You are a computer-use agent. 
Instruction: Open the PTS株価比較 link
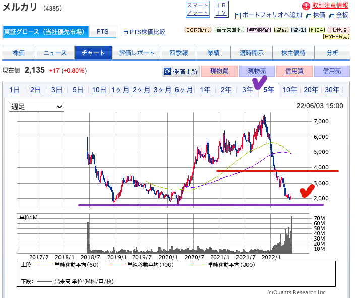[x=147, y=32]
